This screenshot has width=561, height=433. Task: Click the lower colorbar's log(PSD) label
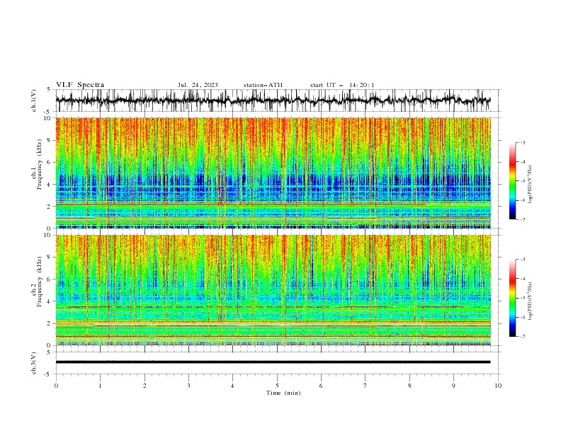pos(530,301)
